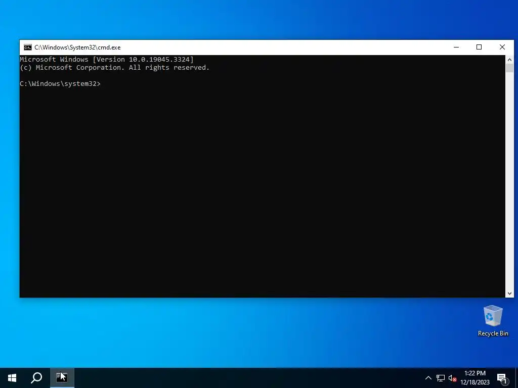Show hidden system tray icons
The image size is (518, 388).
point(428,378)
